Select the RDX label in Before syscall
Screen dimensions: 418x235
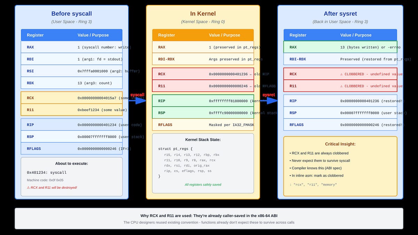tap(30, 83)
